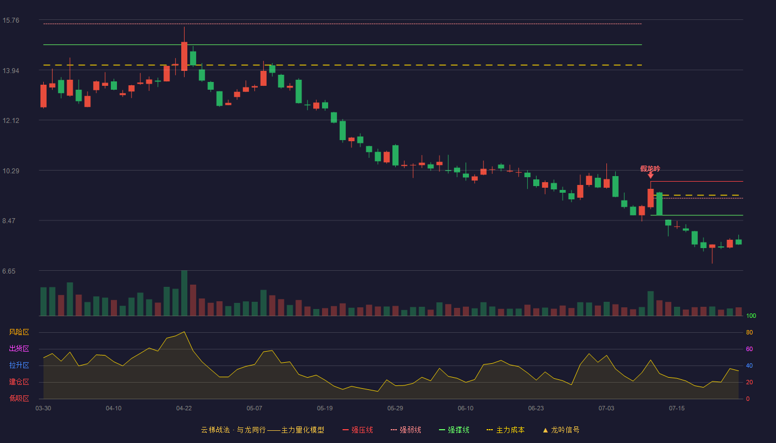Click the tallest volume bar above 04-22

(184, 293)
